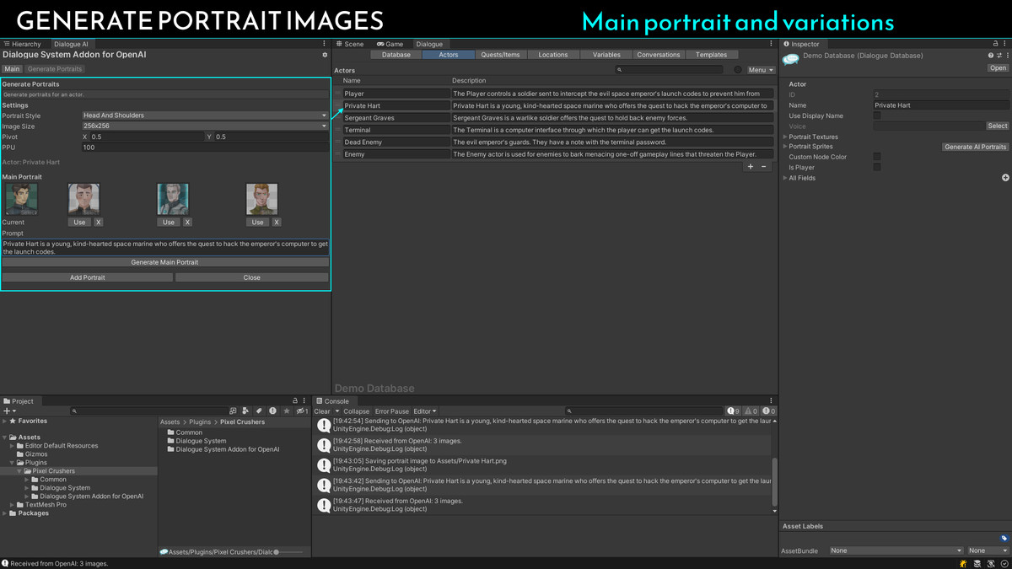Click the Actors search field

[x=670, y=70]
